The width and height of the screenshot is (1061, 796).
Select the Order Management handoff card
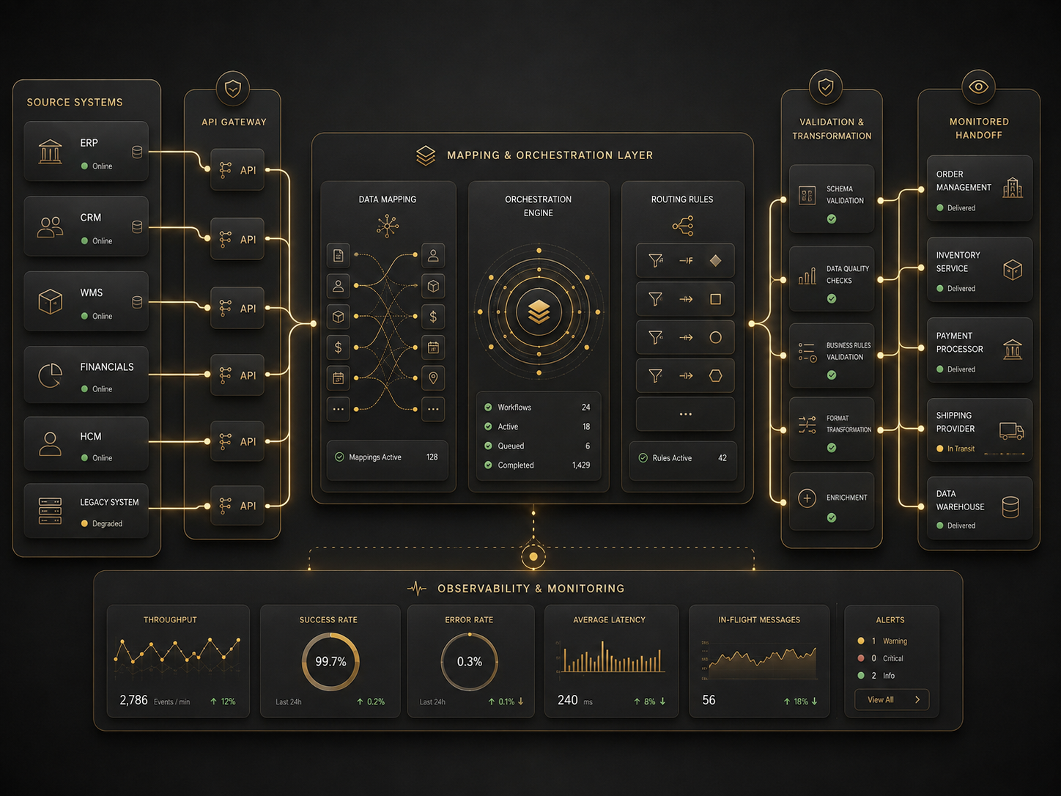click(980, 189)
